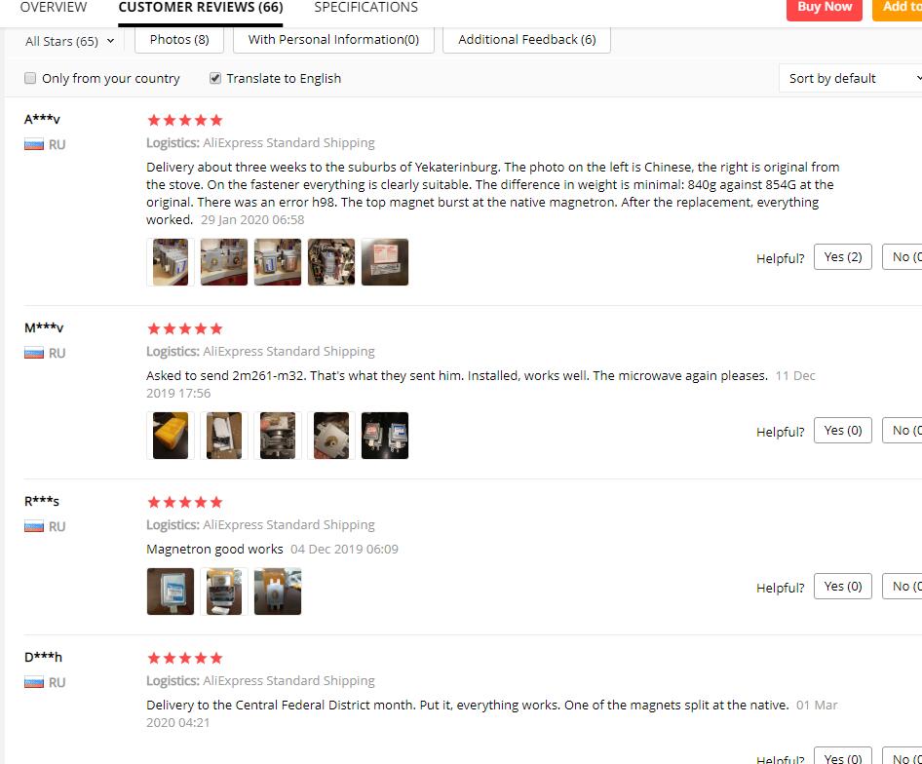922x764 pixels.
Task: Mark A***v's review helpful with Yes (2)
Action: point(843,257)
